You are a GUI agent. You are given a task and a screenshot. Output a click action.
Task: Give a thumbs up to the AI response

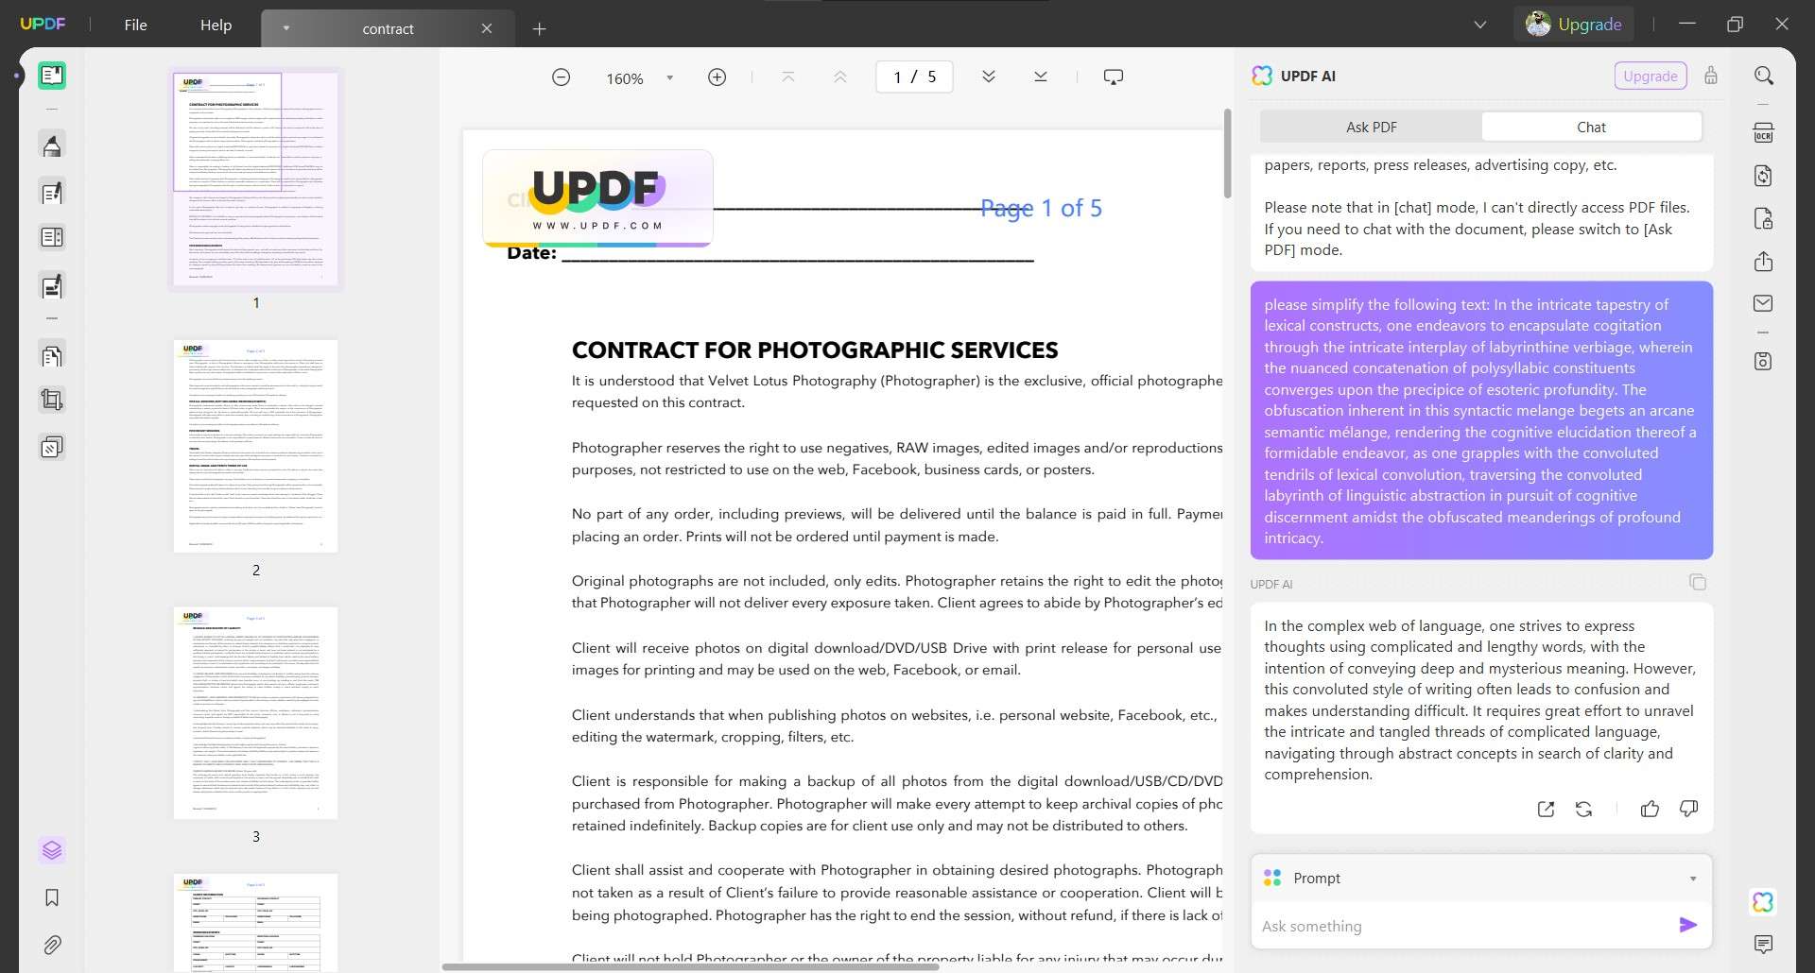click(x=1649, y=809)
